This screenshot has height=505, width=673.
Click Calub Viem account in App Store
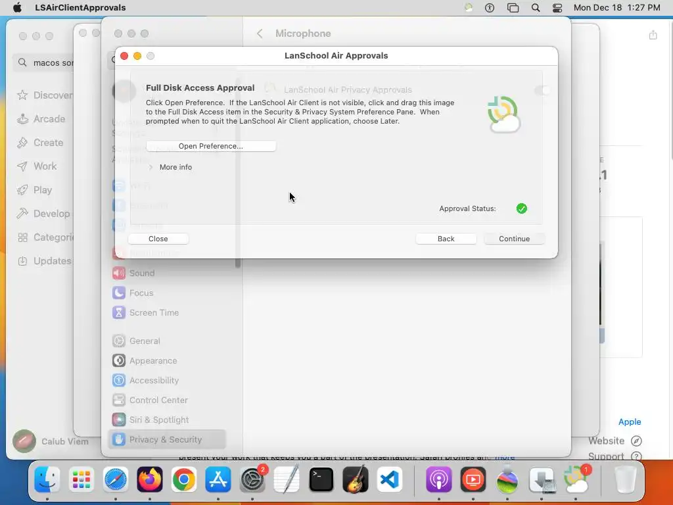pyautogui.click(x=50, y=441)
